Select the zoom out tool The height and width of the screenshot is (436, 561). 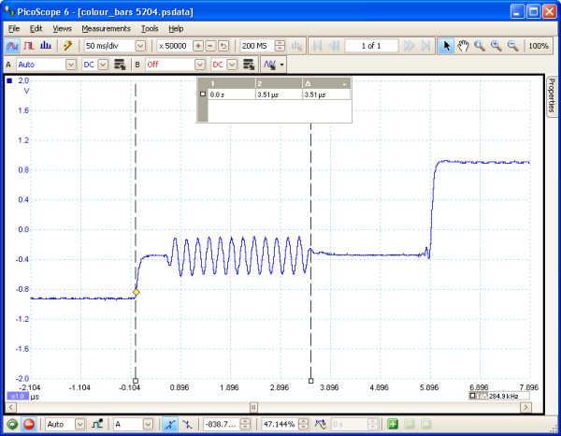513,46
